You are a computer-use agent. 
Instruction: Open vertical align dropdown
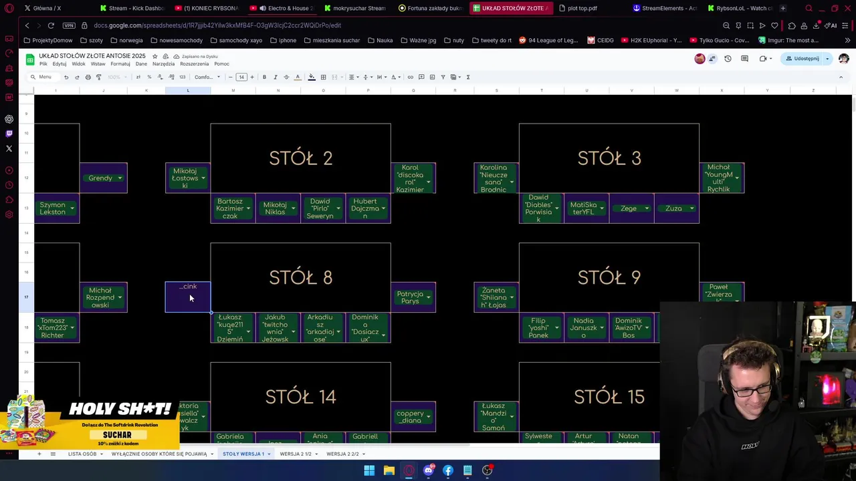[366, 77]
